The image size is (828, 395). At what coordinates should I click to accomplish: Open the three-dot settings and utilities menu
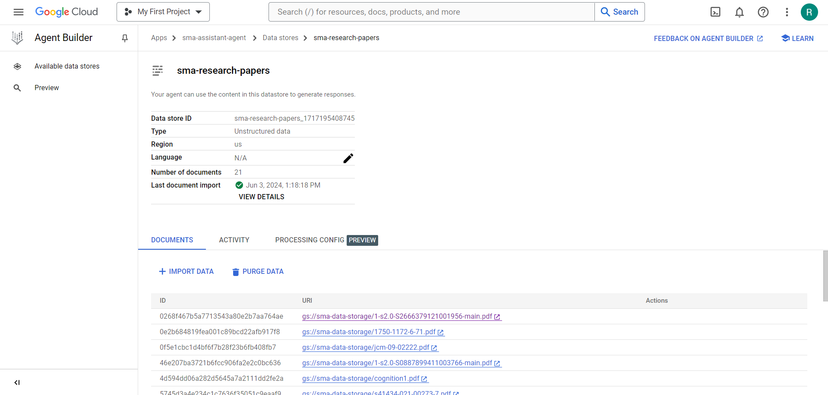pos(787,12)
